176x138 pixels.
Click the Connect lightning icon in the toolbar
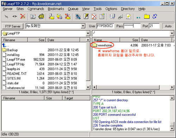tap(7, 17)
